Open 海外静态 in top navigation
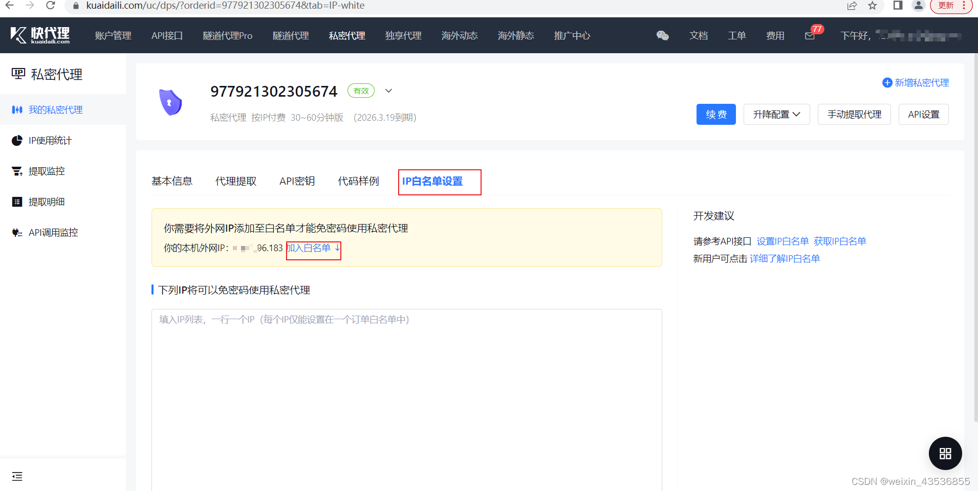 (x=516, y=35)
